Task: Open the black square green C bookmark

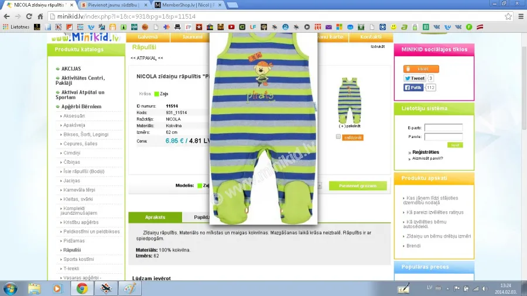Action: 242,27
